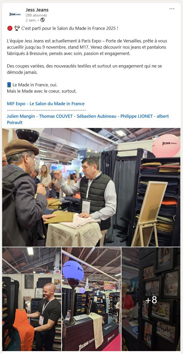Click the red circle emoji in post text

point(10,28)
